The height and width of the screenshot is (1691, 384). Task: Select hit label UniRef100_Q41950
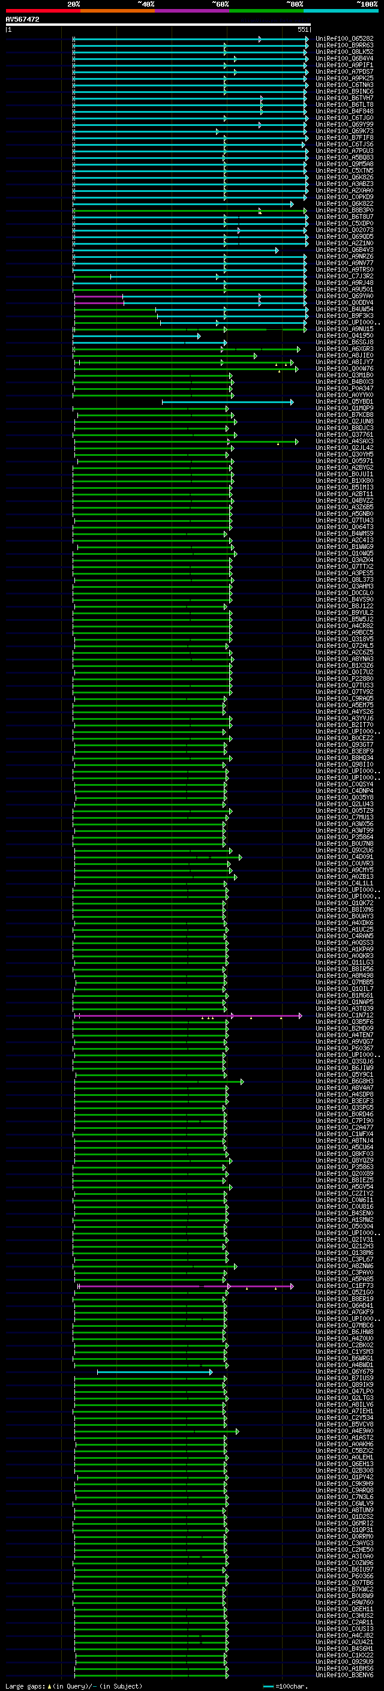(x=344, y=335)
